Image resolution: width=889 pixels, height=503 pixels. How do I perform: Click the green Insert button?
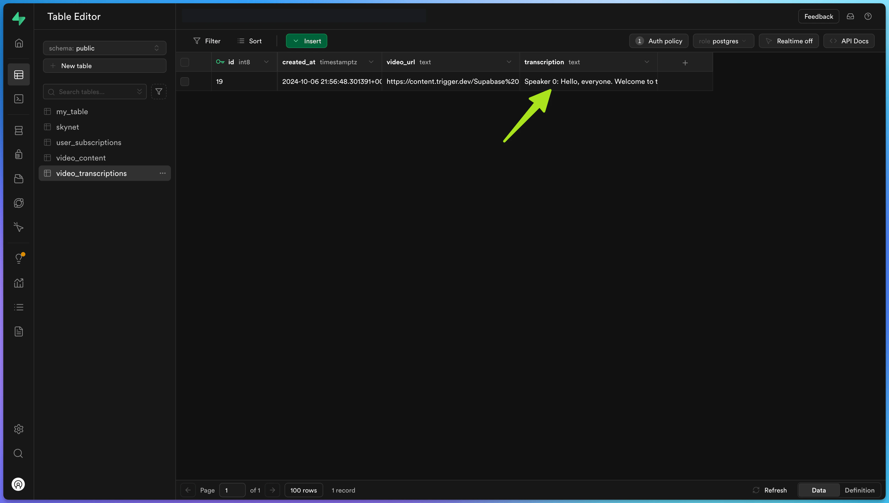(x=306, y=41)
